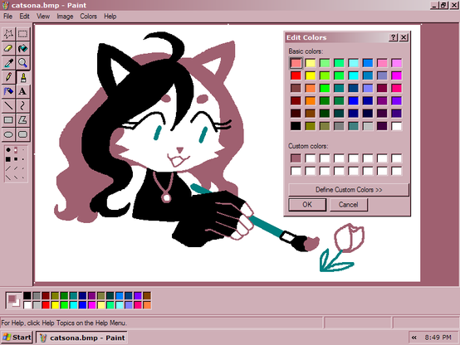Viewport: 460px width, 345px height.
Task: Choose teal in the bottom palette
Action: (x=73, y=295)
